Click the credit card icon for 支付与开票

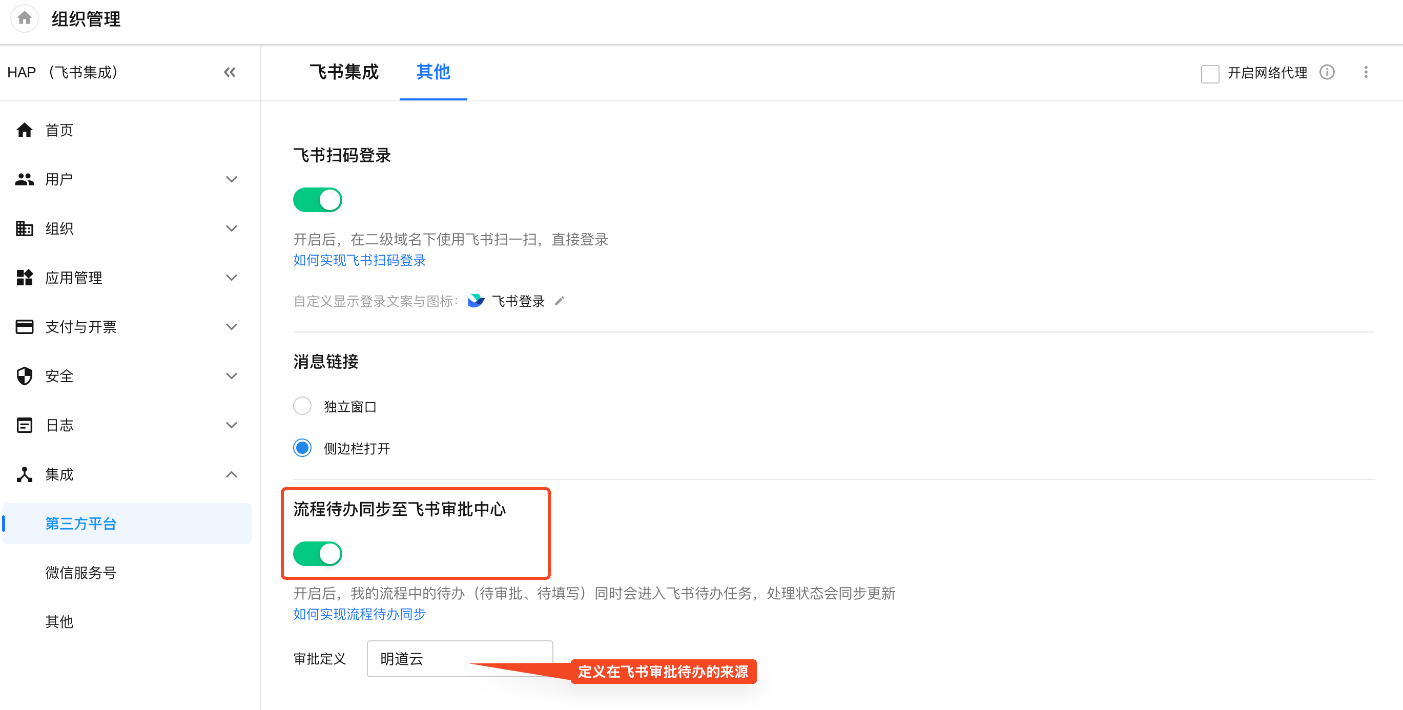tap(25, 327)
